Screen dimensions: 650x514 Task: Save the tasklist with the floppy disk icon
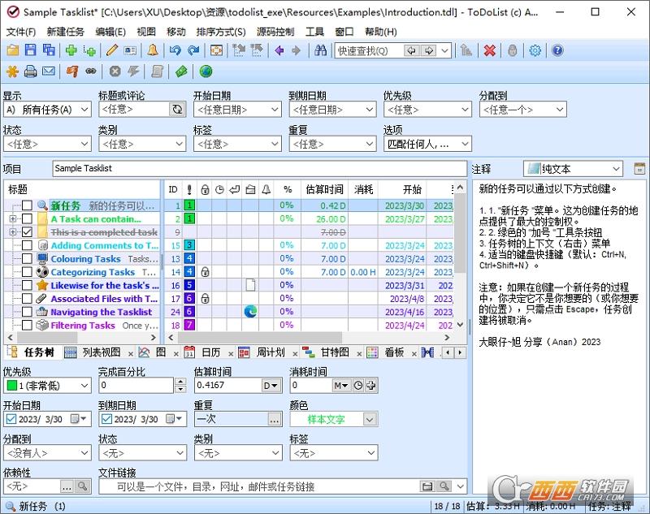click(31, 50)
